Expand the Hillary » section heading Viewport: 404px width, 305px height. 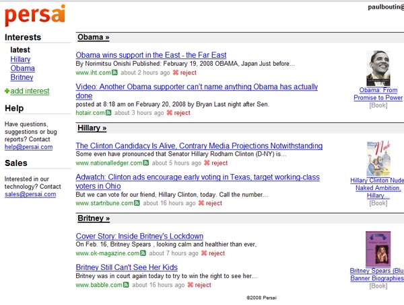pos(92,128)
